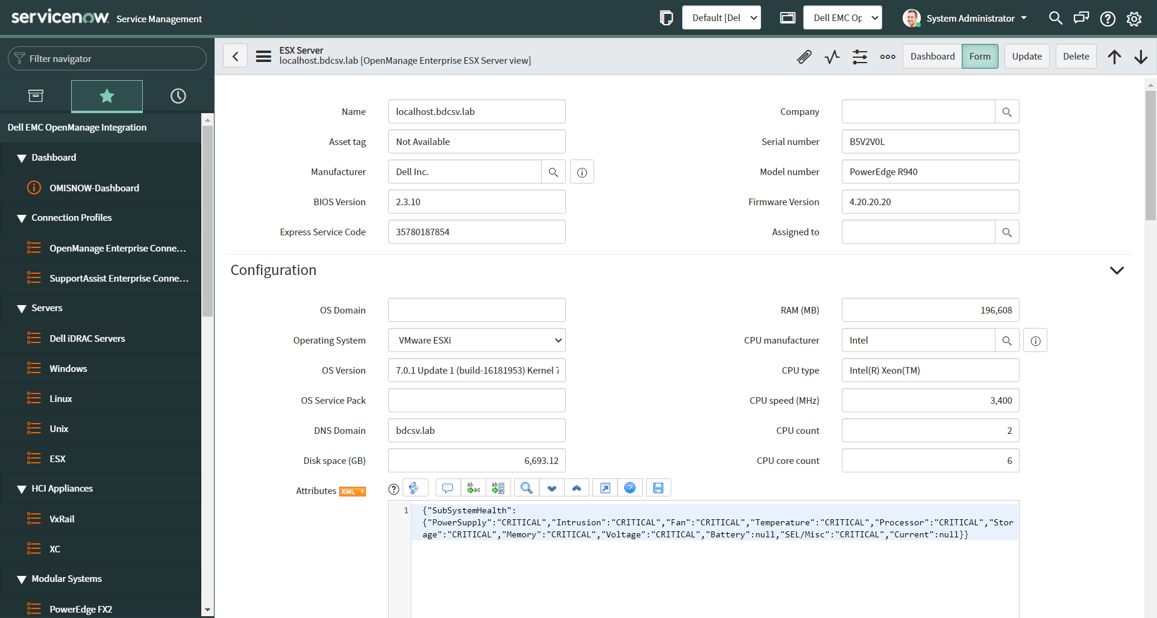Click the Update button

(x=1026, y=56)
